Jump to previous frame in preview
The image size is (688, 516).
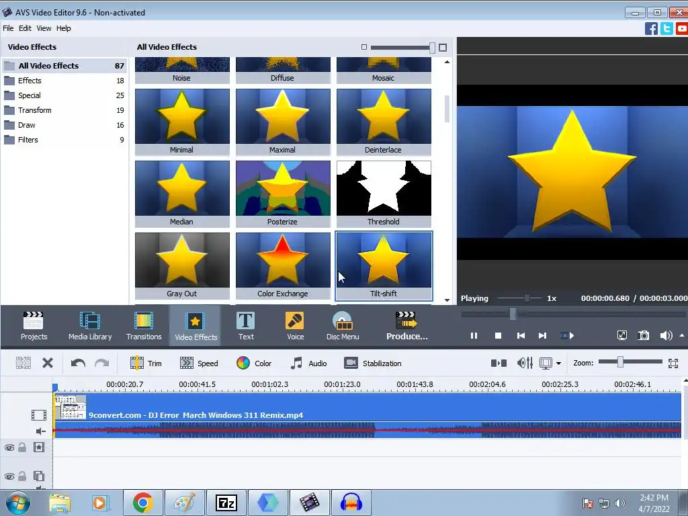[521, 336]
